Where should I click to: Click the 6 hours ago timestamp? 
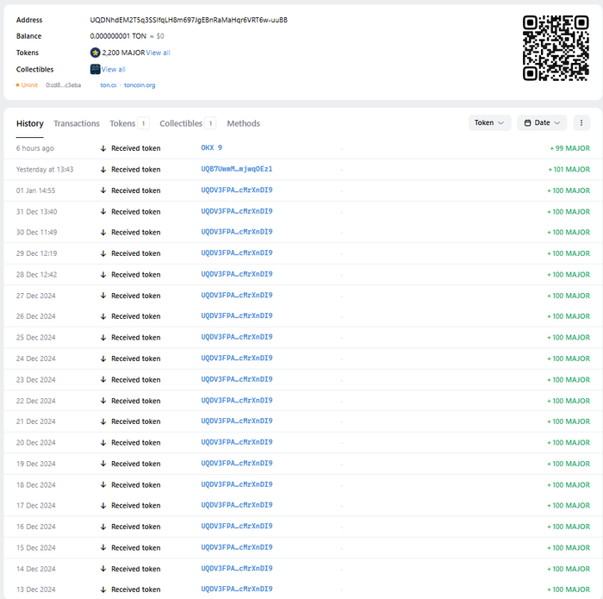(35, 148)
